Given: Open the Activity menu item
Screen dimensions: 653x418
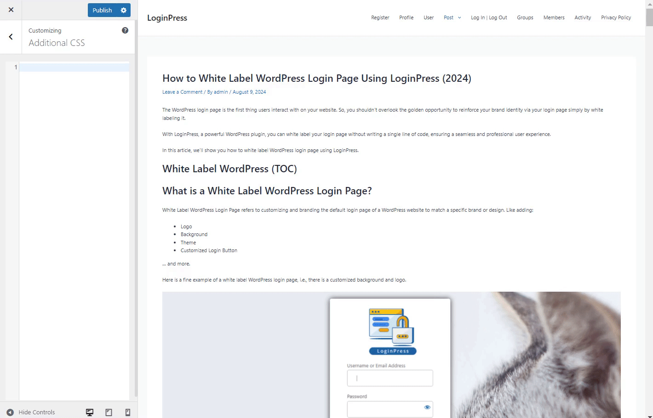Looking at the screenshot, I should [x=583, y=17].
